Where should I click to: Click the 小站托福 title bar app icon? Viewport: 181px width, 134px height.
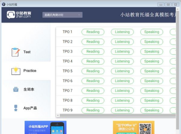point(4,4)
